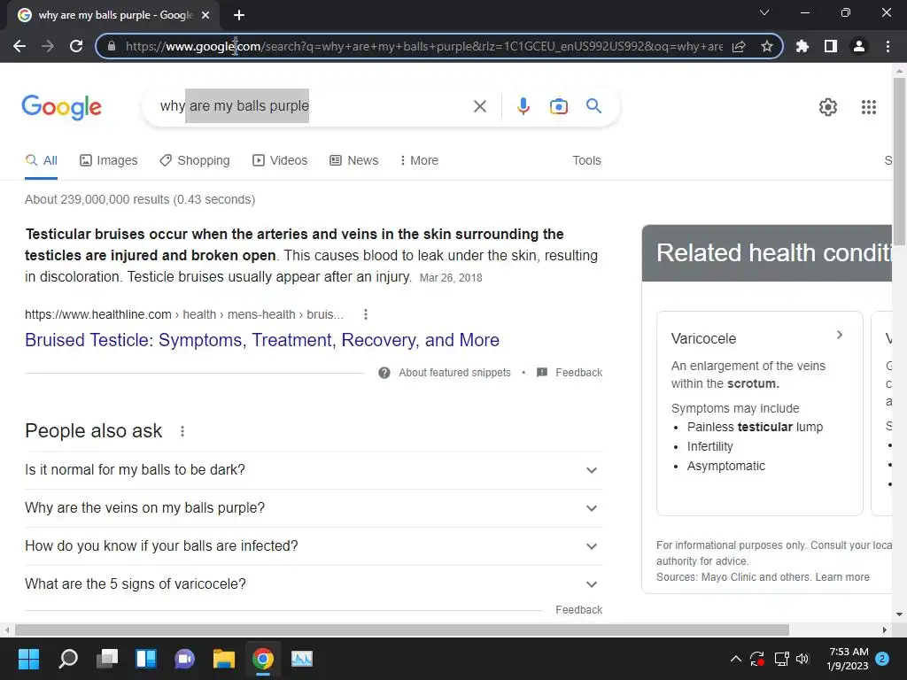Open File Explorer from taskbar
This screenshot has width=907, height=680.
coord(223,659)
